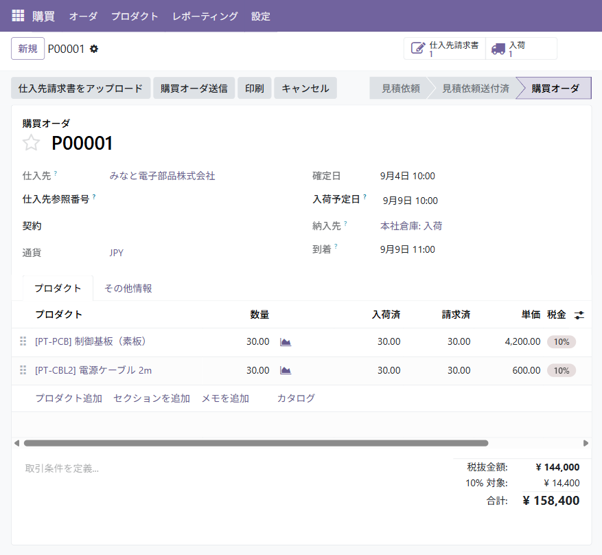Click product [PT-CBL2] 電源ケーブル 2m
The width and height of the screenshot is (602, 555).
click(x=93, y=370)
